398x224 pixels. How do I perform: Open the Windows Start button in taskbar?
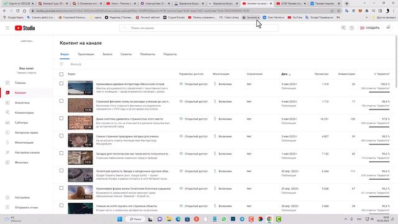point(120,219)
